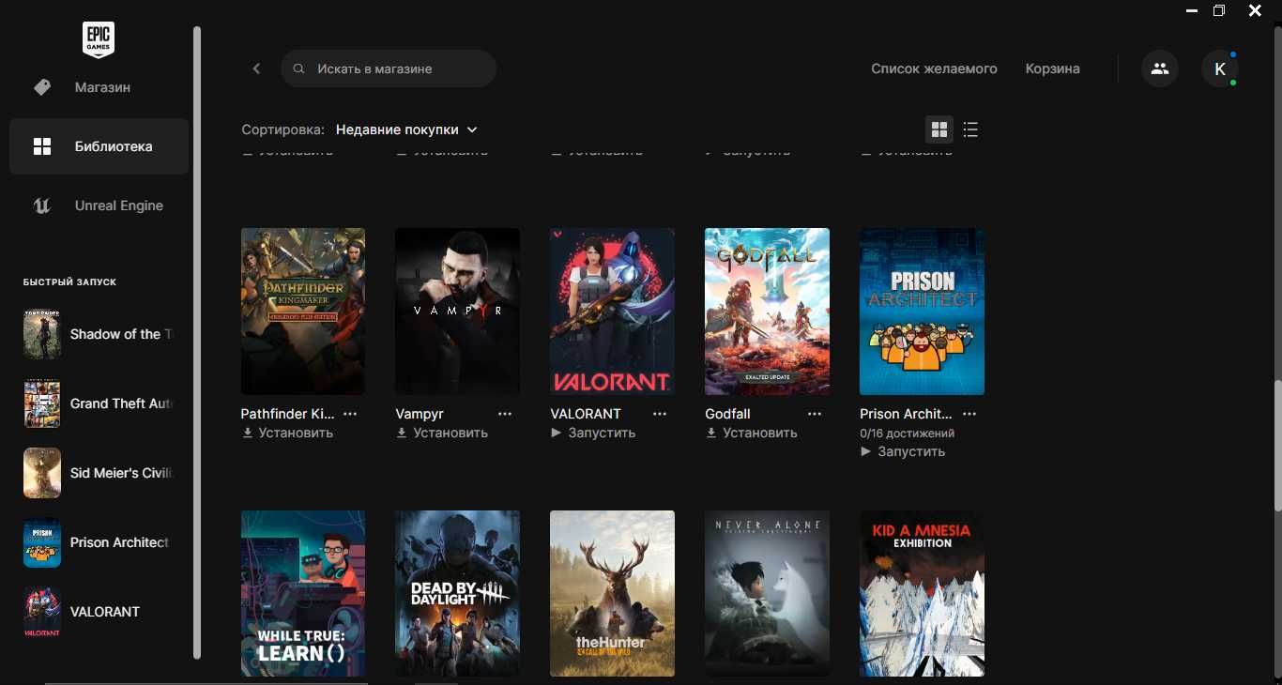Click Prison Architect sidebar thumbnail
This screenshot has width=1282, height=685.
click(42, 542)
